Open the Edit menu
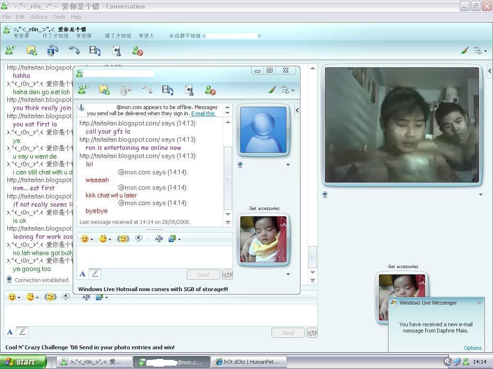The height and width of the screenshot is (369, 493). point(20,17)
